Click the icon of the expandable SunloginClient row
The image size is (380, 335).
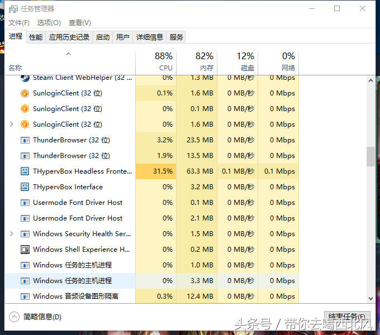(25, 125)
